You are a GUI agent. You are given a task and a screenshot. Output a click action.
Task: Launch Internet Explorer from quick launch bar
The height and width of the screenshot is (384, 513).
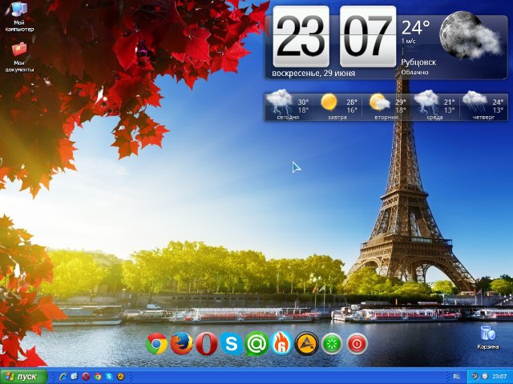coord(63,376)
